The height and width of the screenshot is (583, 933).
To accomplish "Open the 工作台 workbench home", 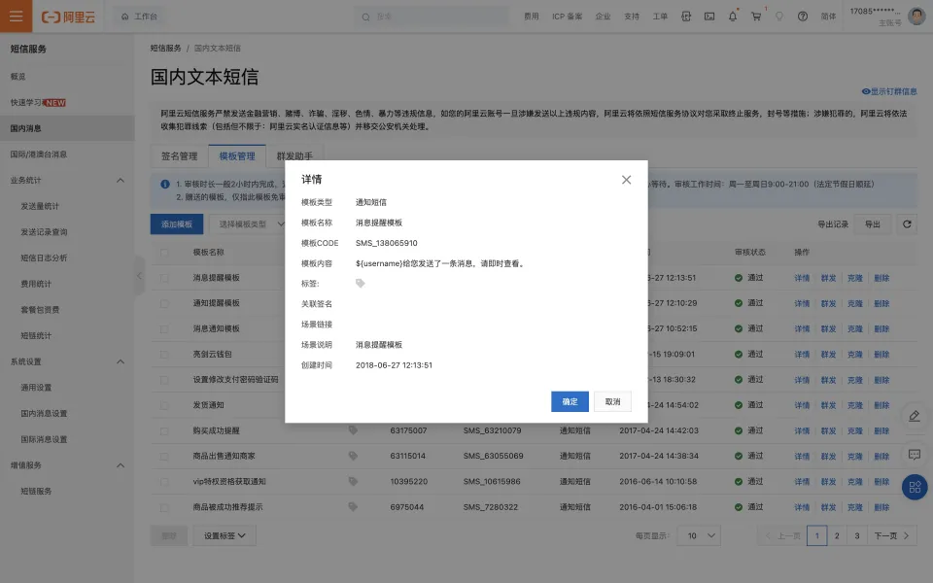I will click(139, 17).
